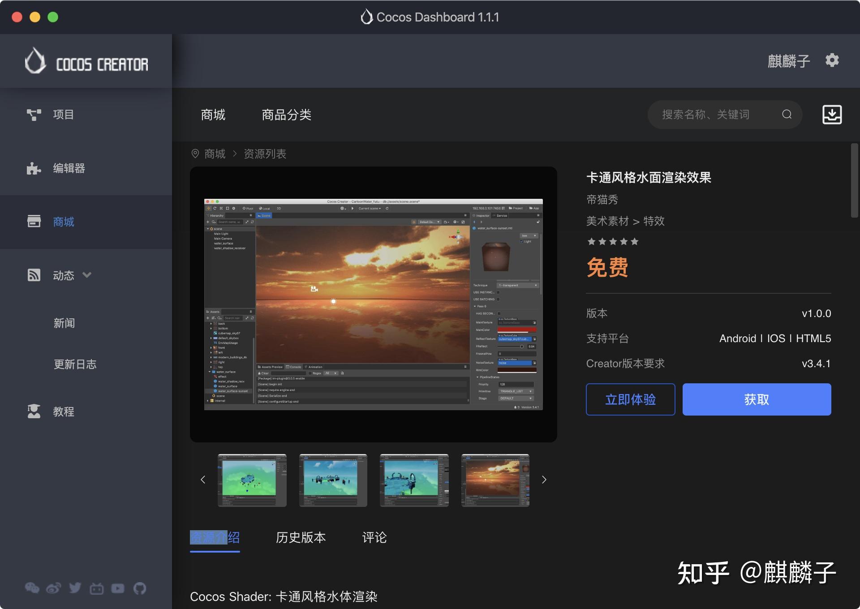Click the vertical page scrollbar

click(x=855, y=181)
